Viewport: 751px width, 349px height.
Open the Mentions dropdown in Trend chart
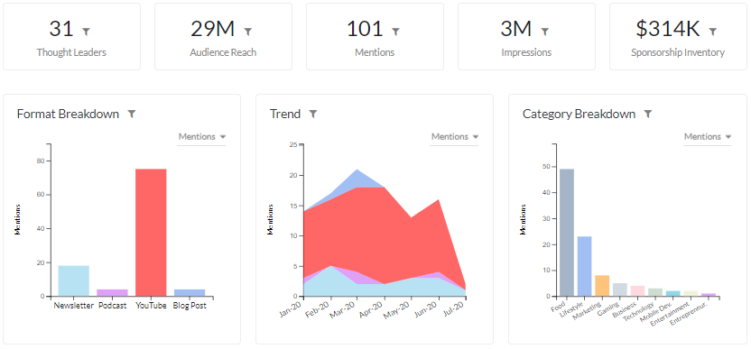[x=454, y=137]
